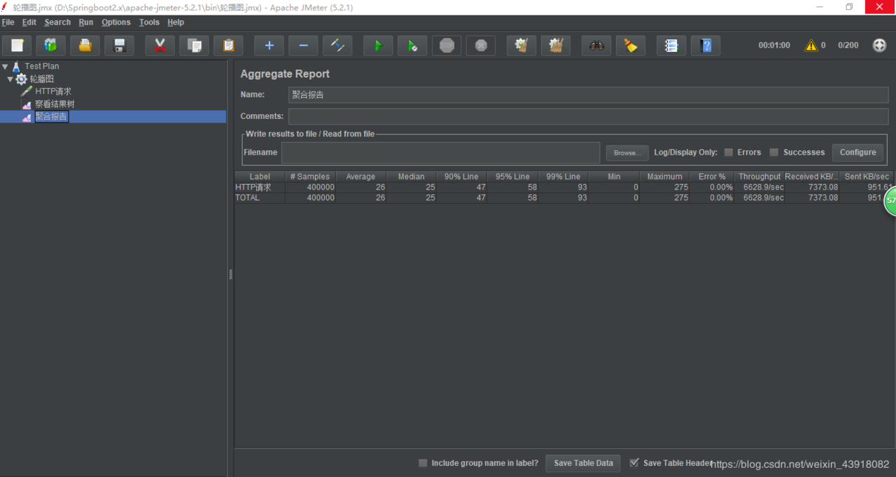
Task: Click the yellow warning log indicator
Action: click(811, 45)
